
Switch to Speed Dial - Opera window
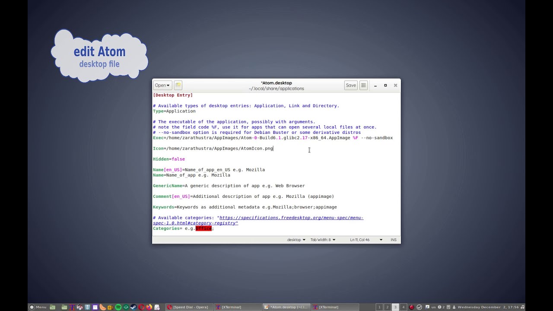tap(188, 307)
